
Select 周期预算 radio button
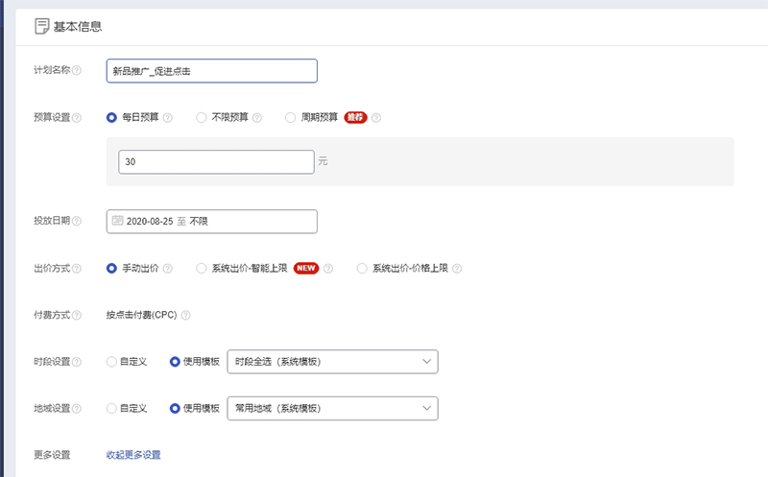tap(291, 118)
